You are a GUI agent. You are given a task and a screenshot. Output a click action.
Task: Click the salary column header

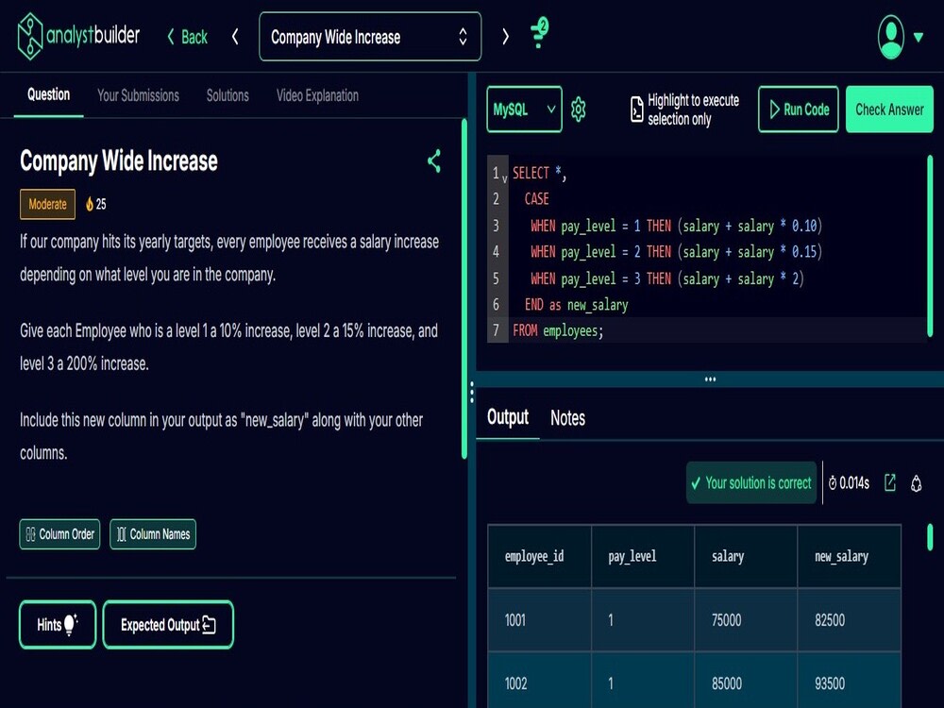coord(746,556)
